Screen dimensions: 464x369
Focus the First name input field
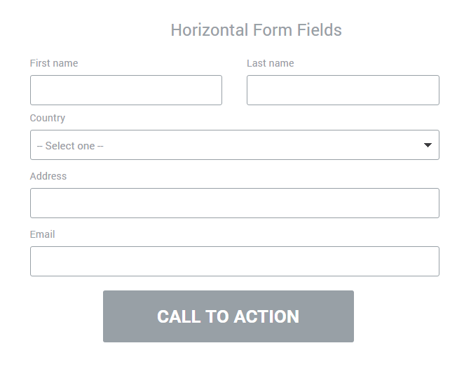[x=126, y=90]
